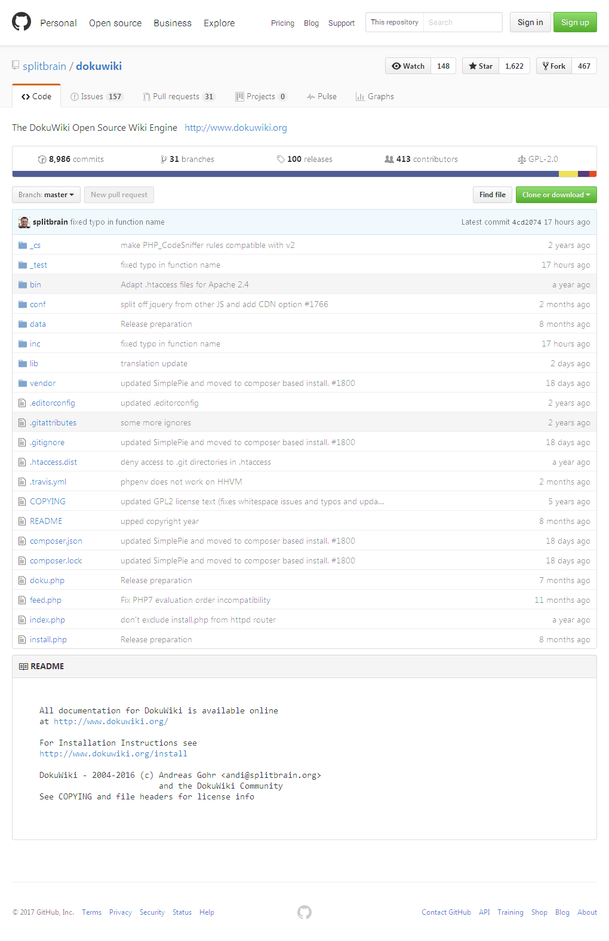Click the file icon beside doku.php
609x941 pixels.
click(22, 580)
